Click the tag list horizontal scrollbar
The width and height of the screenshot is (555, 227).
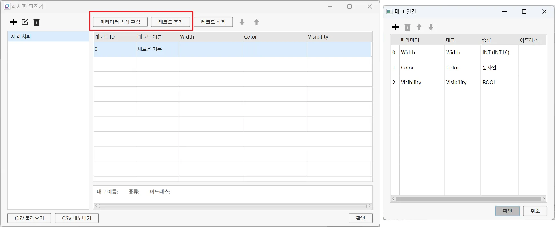[x=468, y=199]
